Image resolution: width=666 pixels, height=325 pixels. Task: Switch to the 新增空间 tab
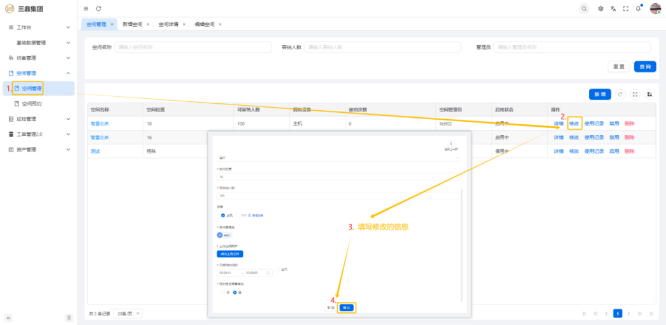(x=133, y=24)
